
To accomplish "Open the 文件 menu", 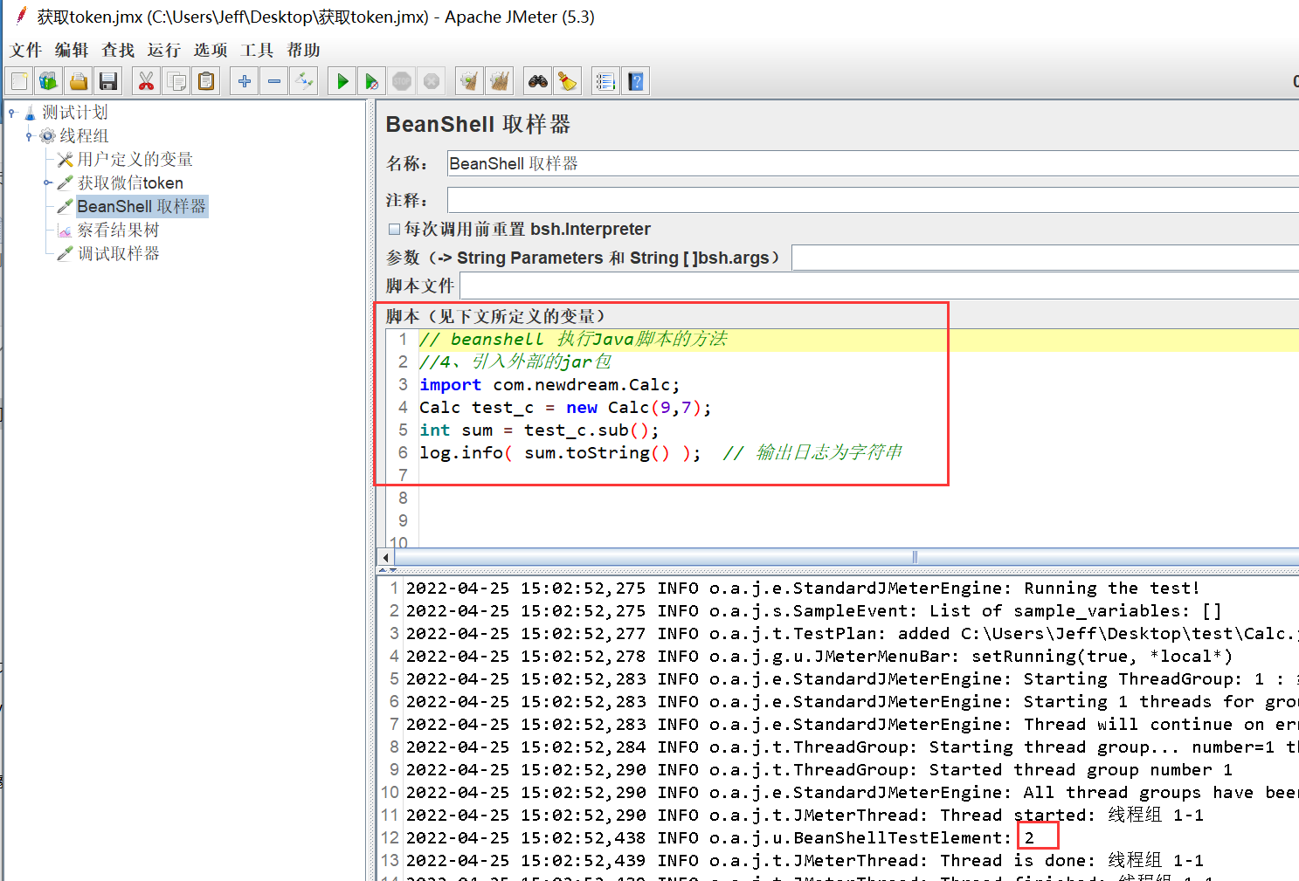I will [x=25, y=50].
